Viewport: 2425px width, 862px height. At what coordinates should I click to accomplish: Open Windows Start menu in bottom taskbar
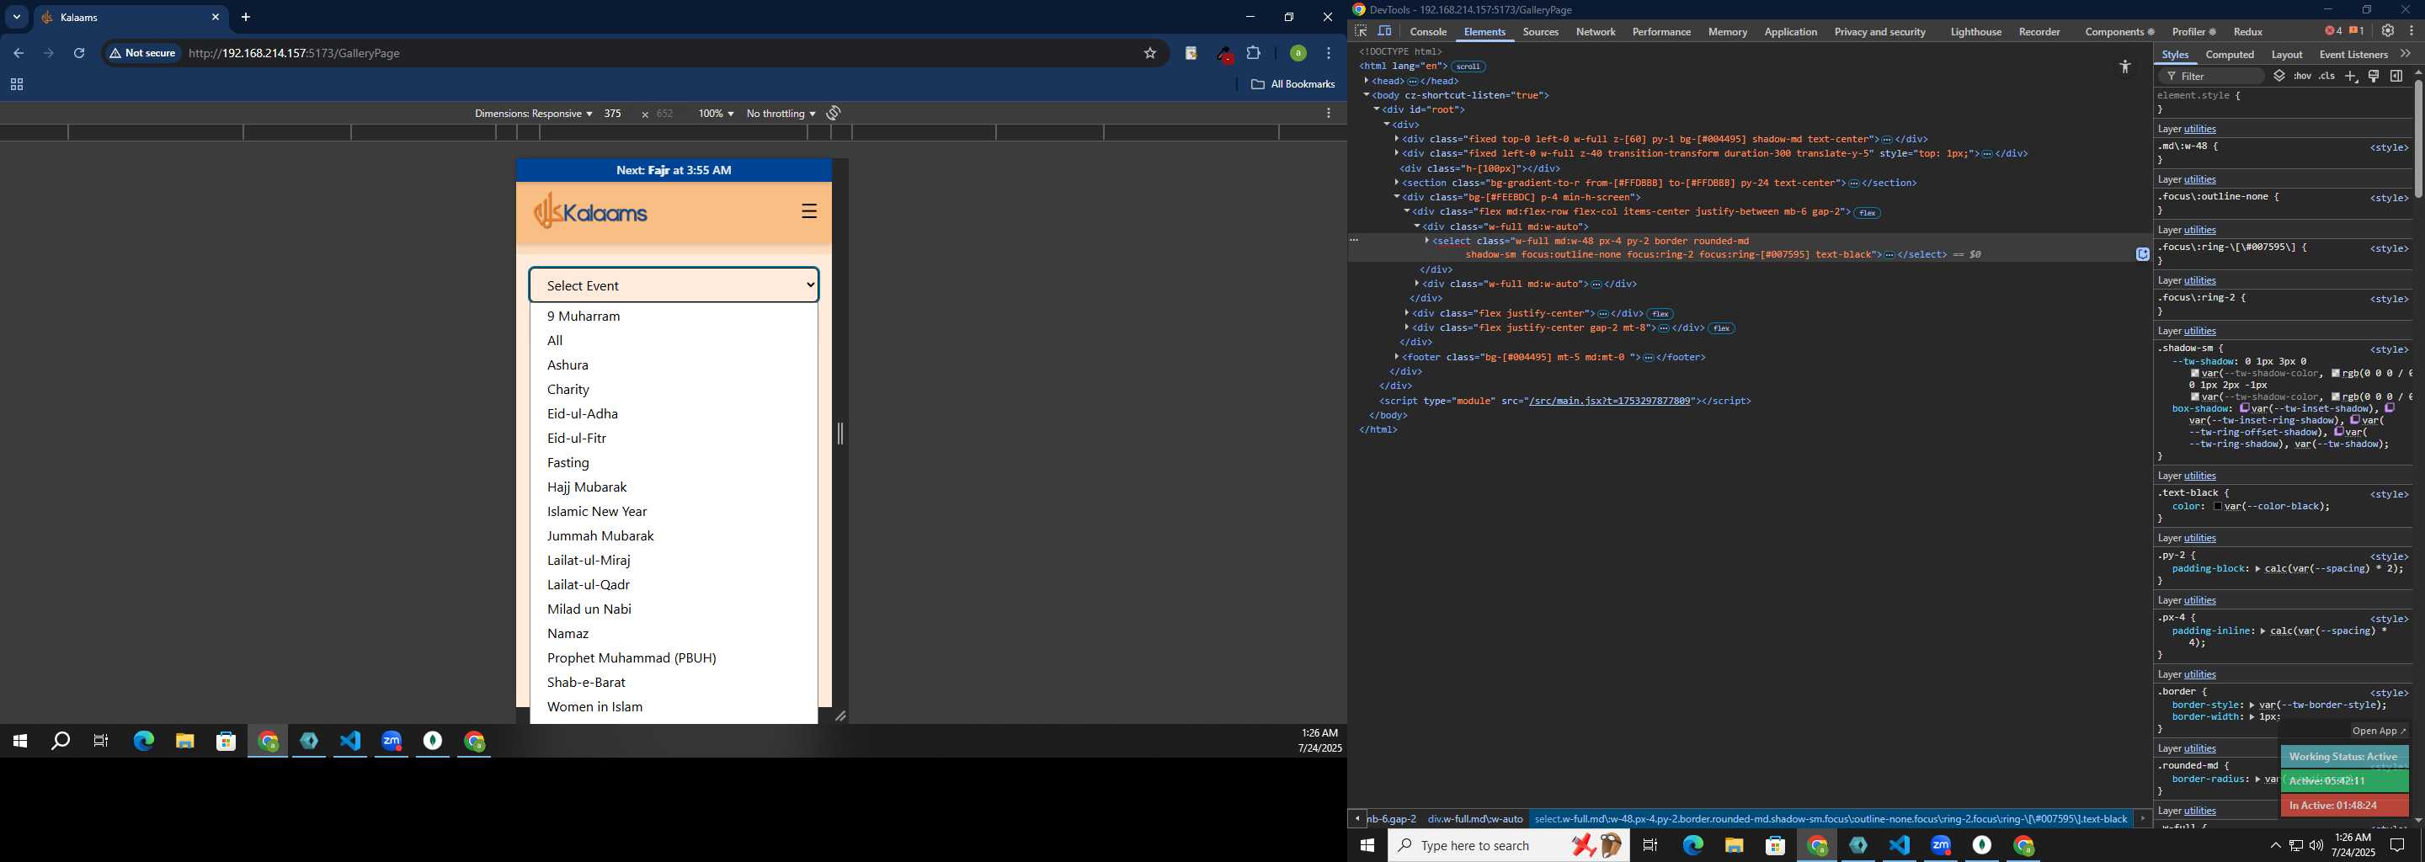point(1367,846)
